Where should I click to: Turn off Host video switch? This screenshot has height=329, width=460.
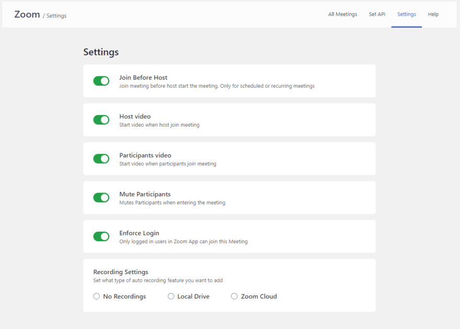(x=101, y=120)
